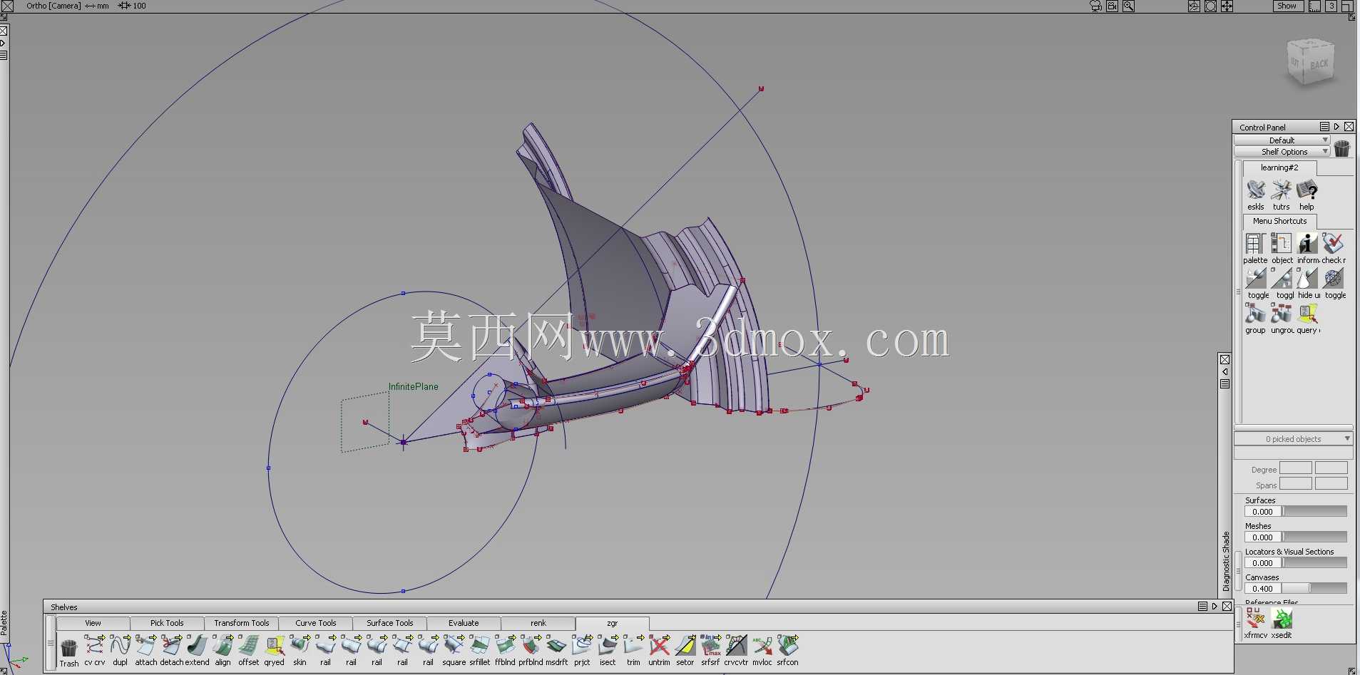Open the qryed query edit tool
The height and width of the screenshot is (675, 1360).
click(274, 646)
